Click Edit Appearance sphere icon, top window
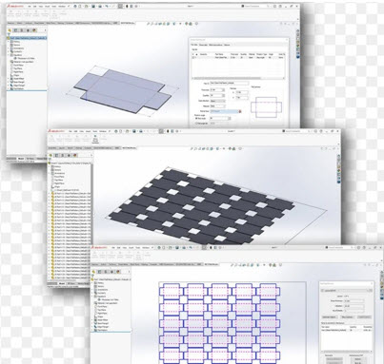 (187, 24)
